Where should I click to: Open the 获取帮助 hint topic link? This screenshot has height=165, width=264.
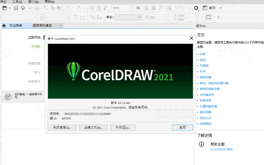click(205, 124)
